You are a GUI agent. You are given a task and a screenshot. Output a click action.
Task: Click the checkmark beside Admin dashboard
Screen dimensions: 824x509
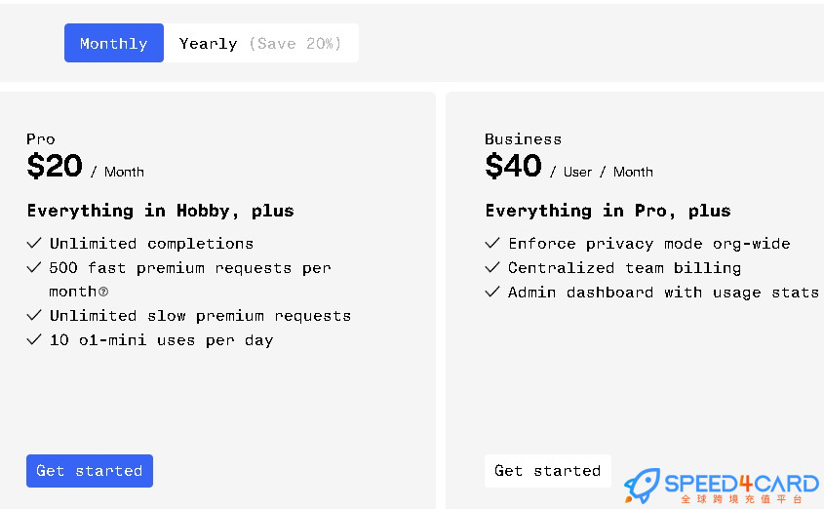point(492,292)
